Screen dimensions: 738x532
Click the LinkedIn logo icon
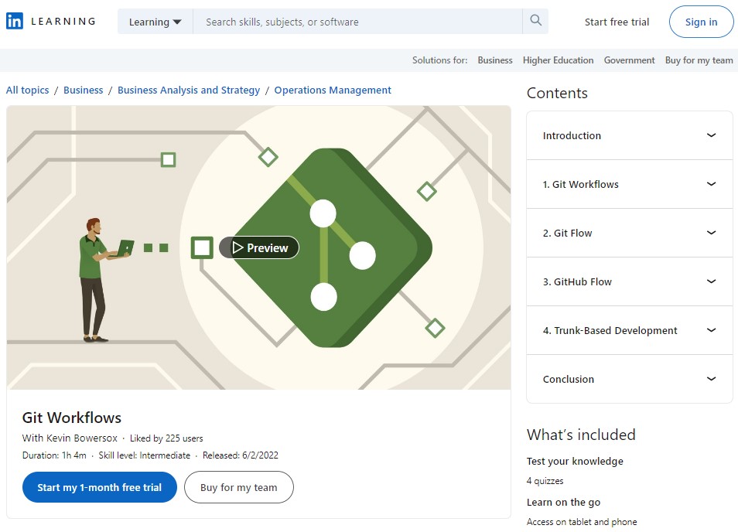point(15,21)
